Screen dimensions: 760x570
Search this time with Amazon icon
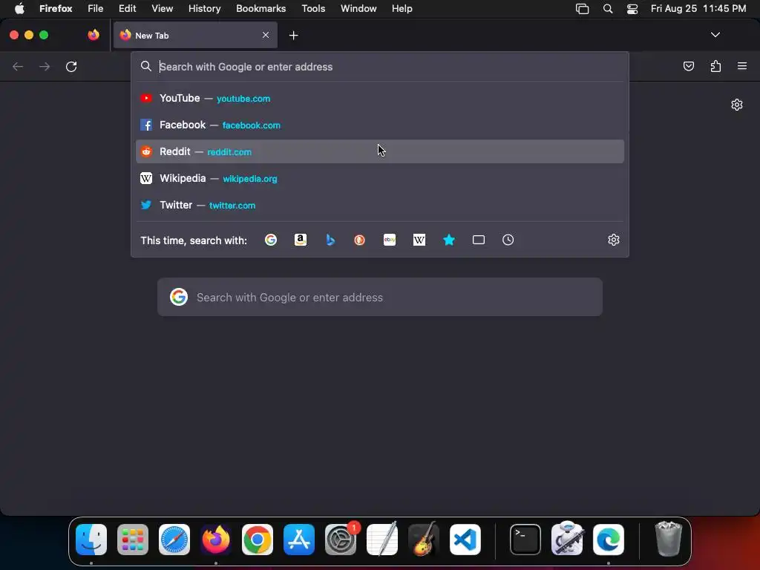301,240
